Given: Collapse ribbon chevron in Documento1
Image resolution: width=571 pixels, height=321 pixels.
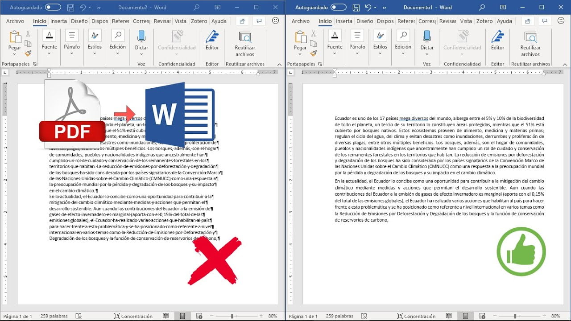Looking at the screenshot, I should (565, 64).
